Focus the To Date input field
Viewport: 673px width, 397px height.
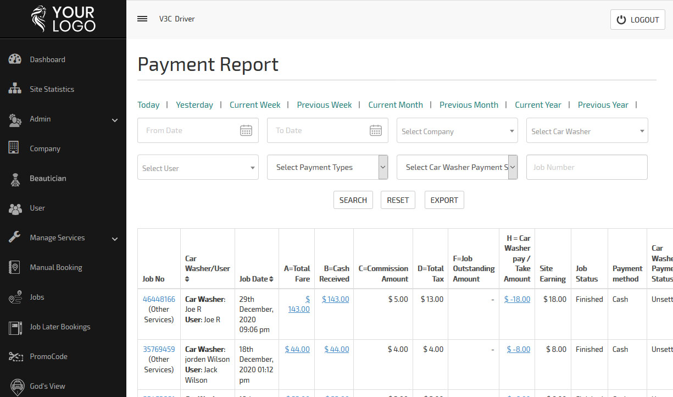pyautogui.click(x=327, y=130)
